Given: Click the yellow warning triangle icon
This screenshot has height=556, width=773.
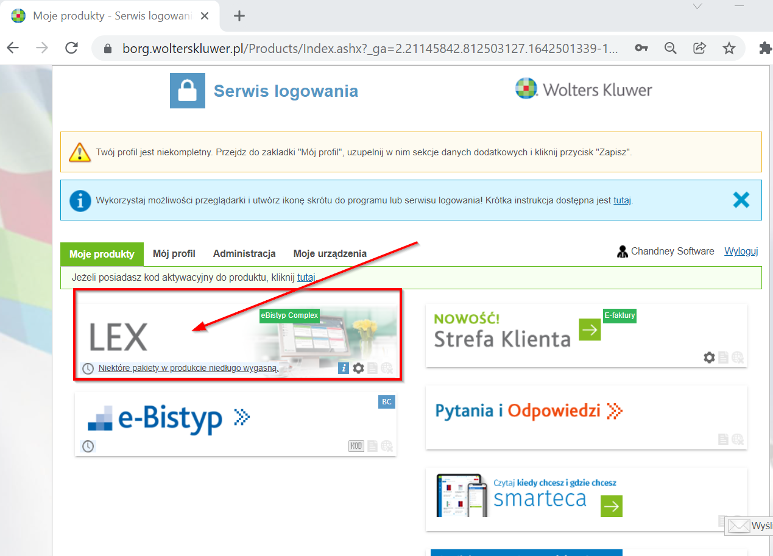Looking at the screenshot, I should click(80, 152).
